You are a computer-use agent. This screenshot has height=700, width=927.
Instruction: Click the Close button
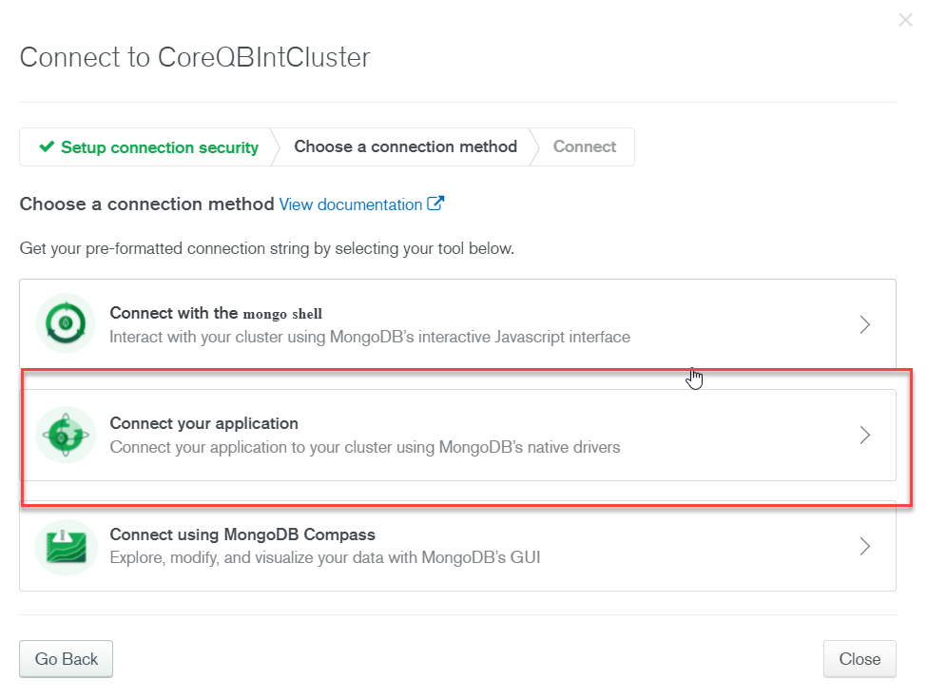tap(859, 658)
